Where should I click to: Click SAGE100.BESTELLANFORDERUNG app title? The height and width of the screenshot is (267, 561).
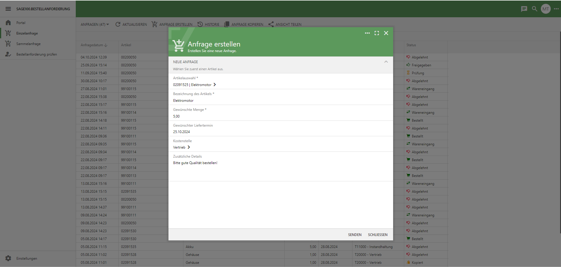tap(43, 9)
